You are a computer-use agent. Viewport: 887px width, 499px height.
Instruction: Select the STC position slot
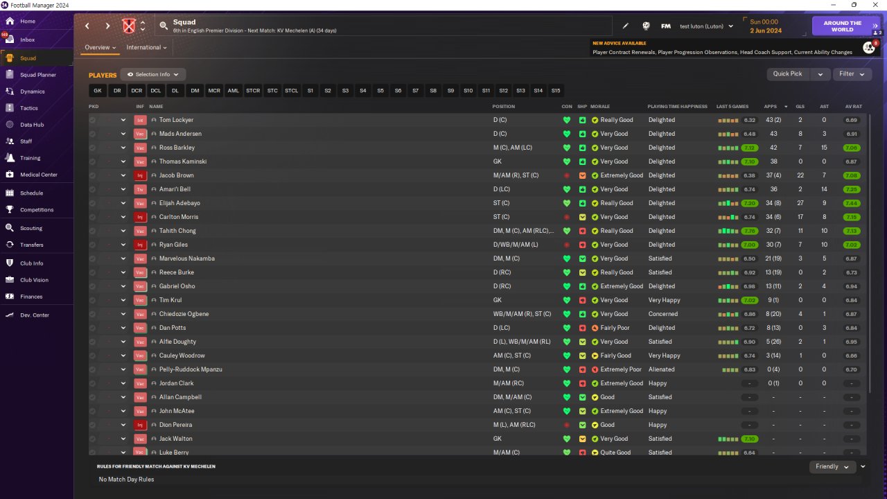point(272,91)
